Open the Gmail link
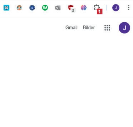133x127 pixels. point(71,27)
